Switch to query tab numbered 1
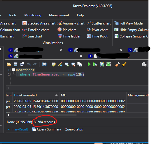 point(90,56)
